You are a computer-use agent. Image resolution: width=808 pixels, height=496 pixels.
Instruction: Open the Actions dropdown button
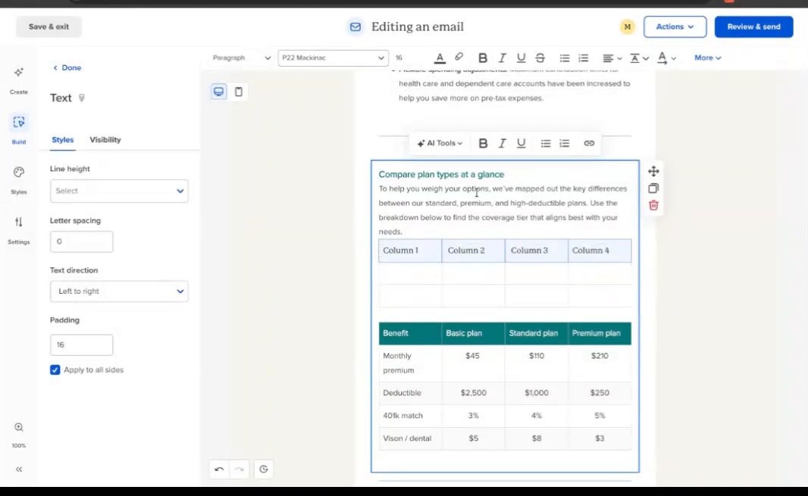[675, 27]
